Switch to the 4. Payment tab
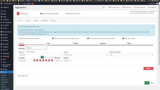The width and height of the screenshot is (160, 90). point(44,20)
